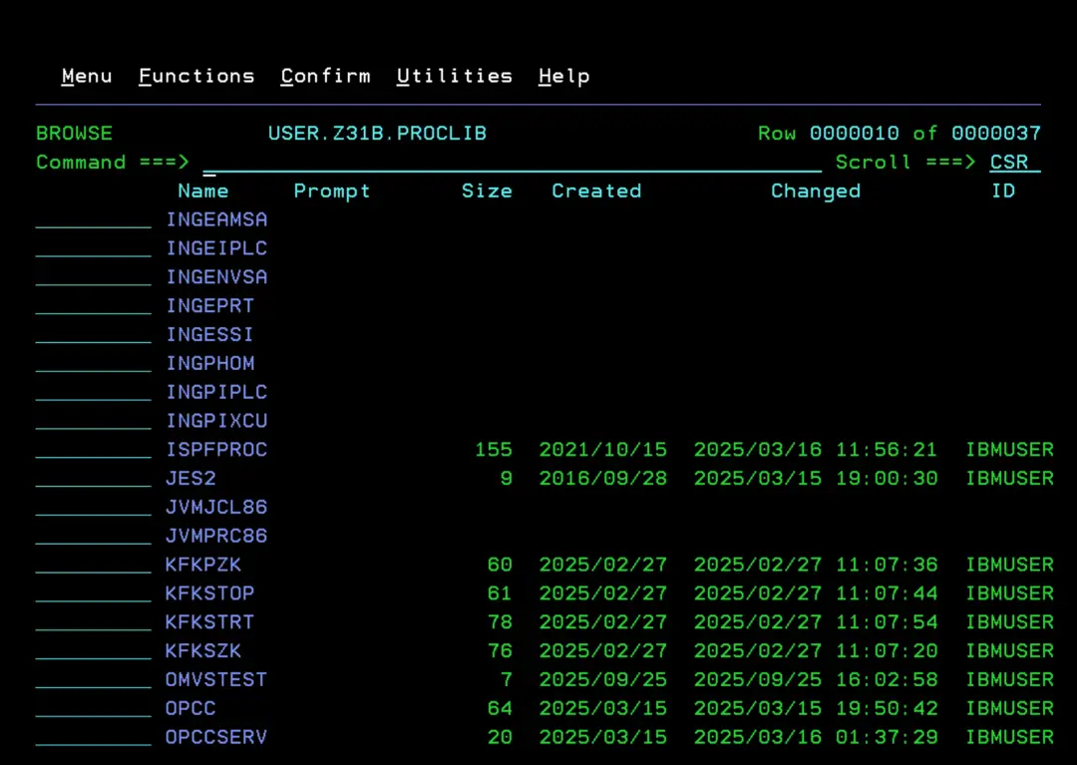The image size is (1077, 765).
Task: Select member name OPCCSERV
Action: 216,737
